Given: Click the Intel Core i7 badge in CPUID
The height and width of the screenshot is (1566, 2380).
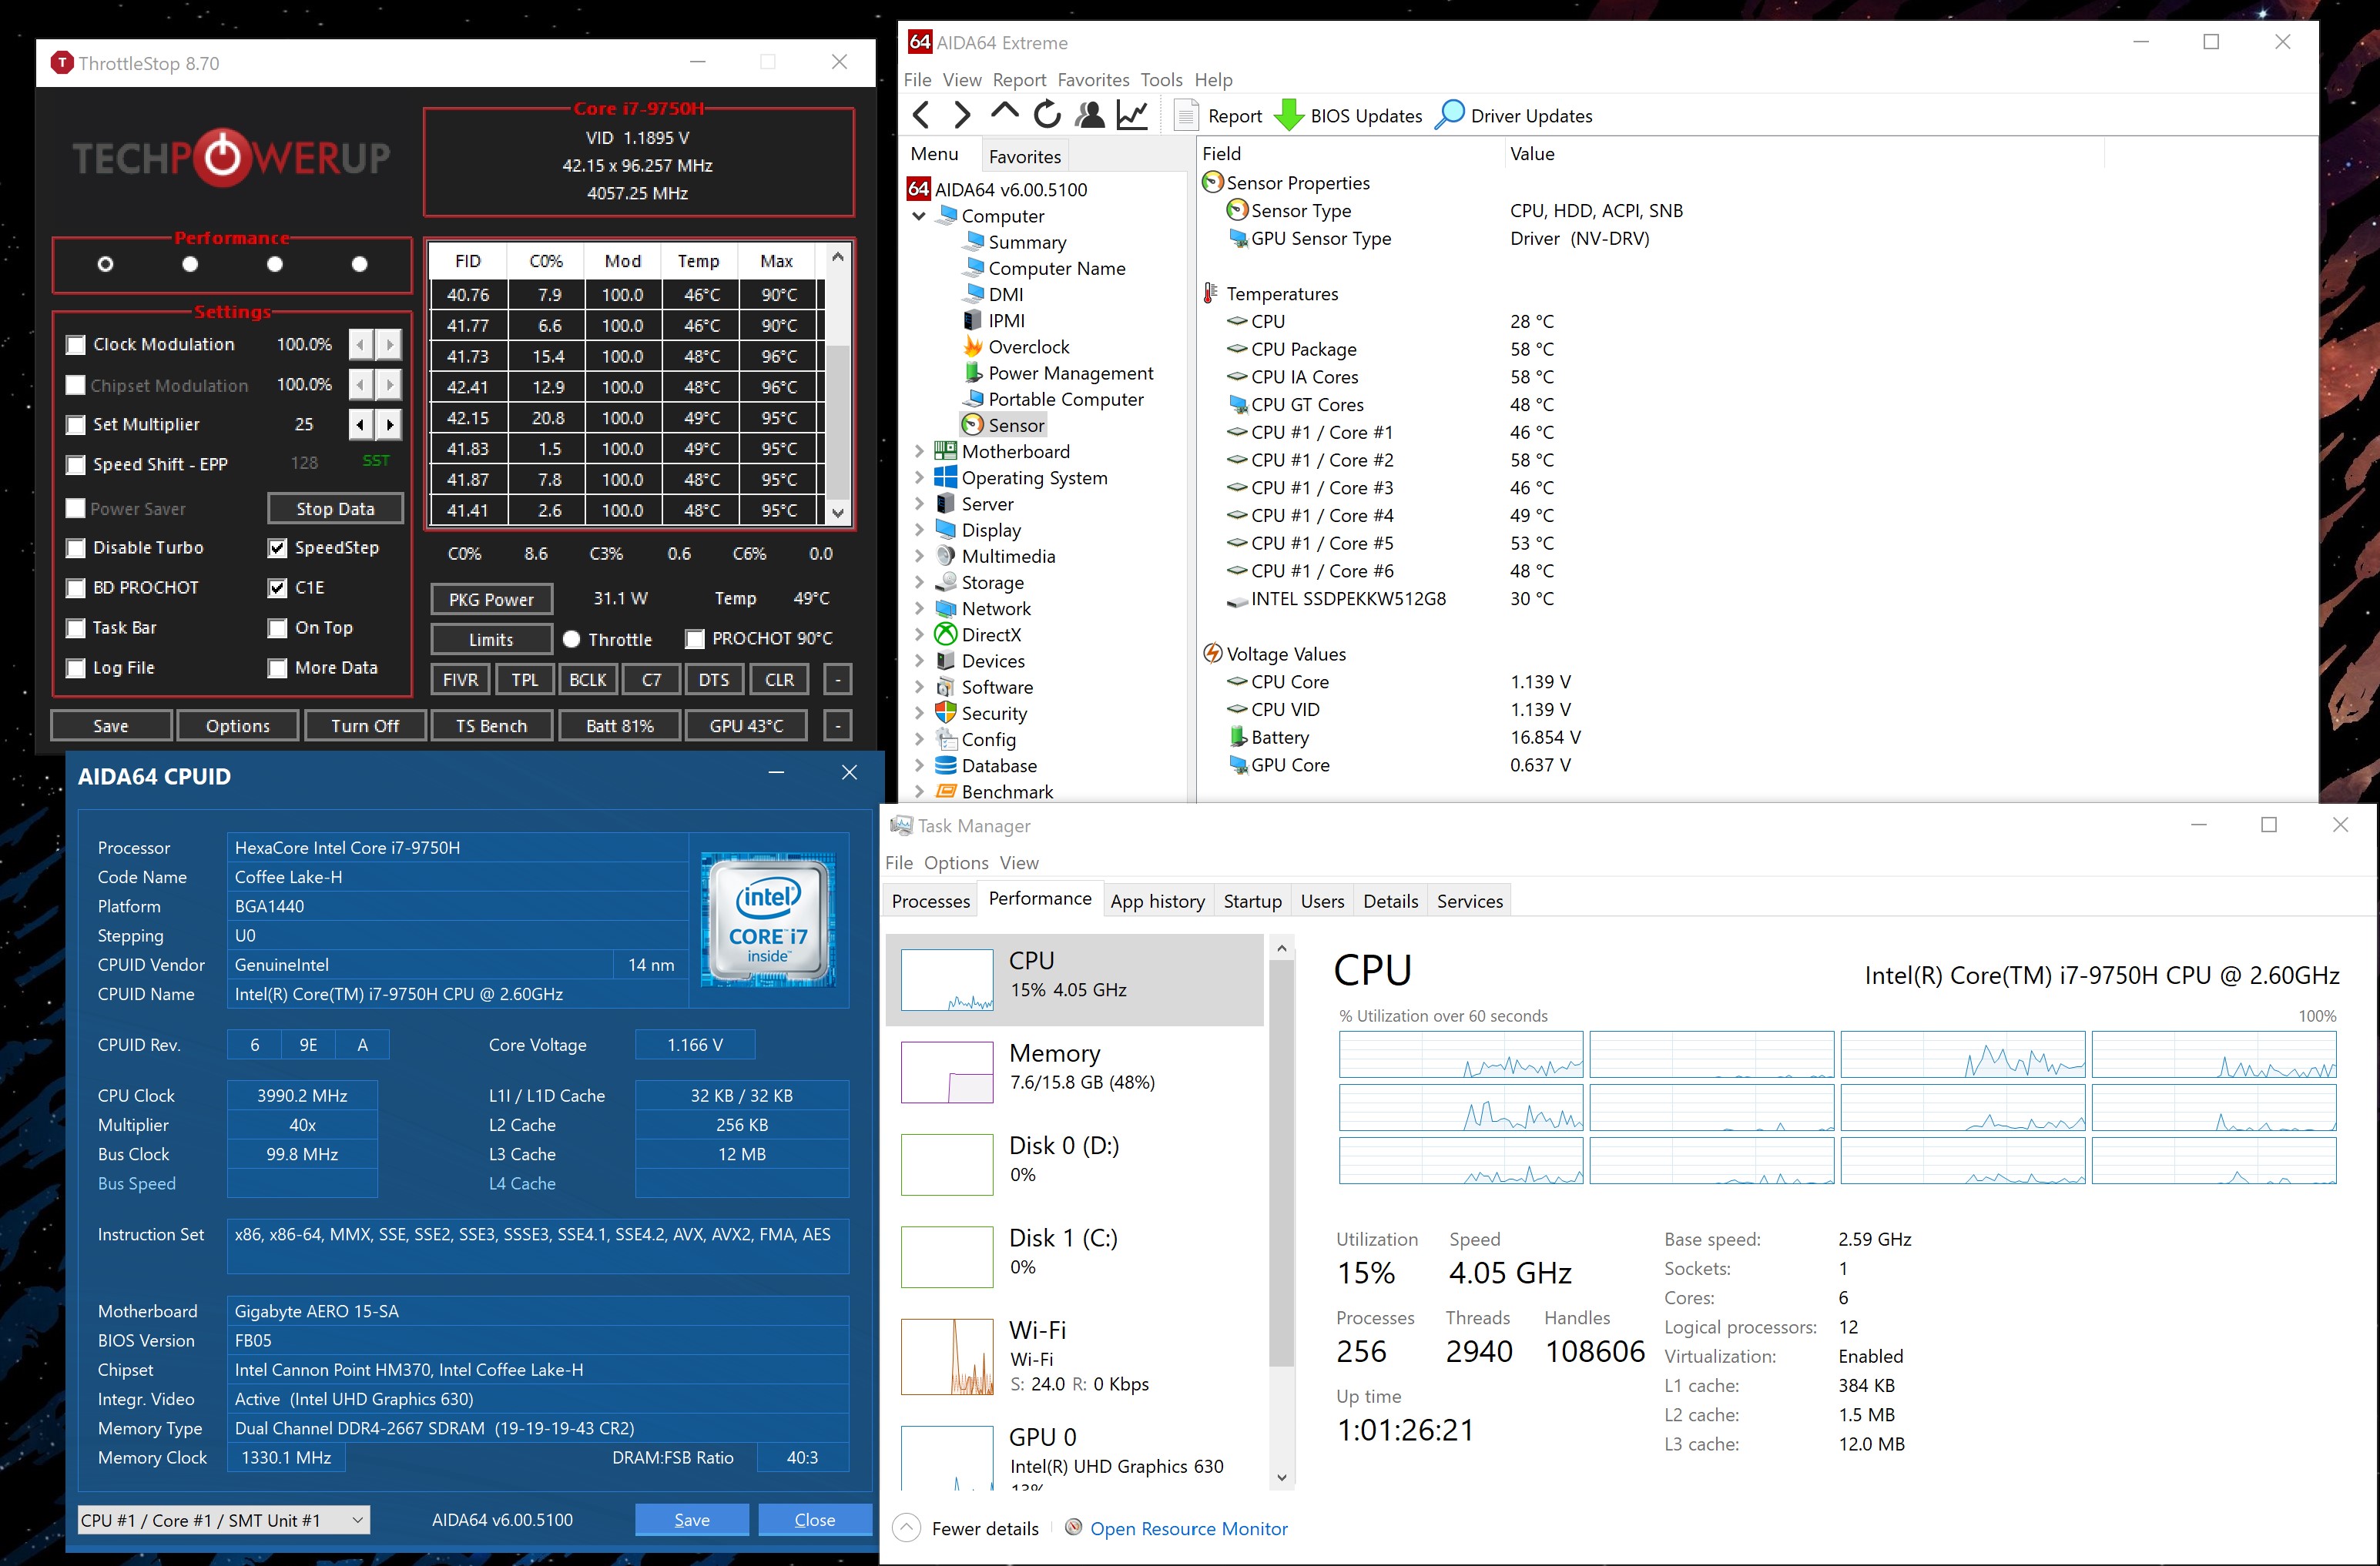Looking at the screenshot, I should pos(768,919).
